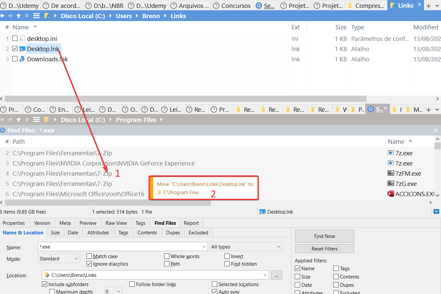Uncheck Include subfolders option
Image resolution: width=441 pixels, height=294 pixels.
click(x=45, y=284)
